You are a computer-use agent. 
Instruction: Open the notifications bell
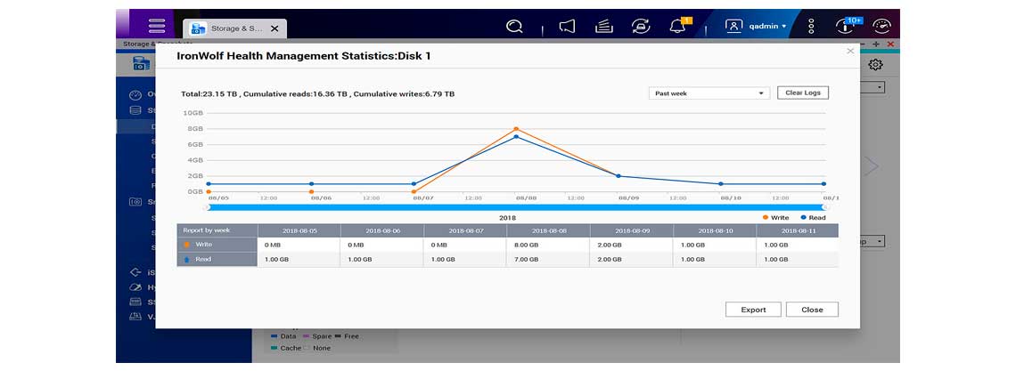pyautogui.click(x=676, y=27)
